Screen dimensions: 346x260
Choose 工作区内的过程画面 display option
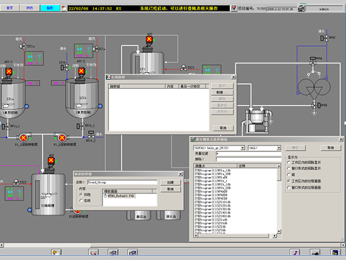click(x=288, y=181)
